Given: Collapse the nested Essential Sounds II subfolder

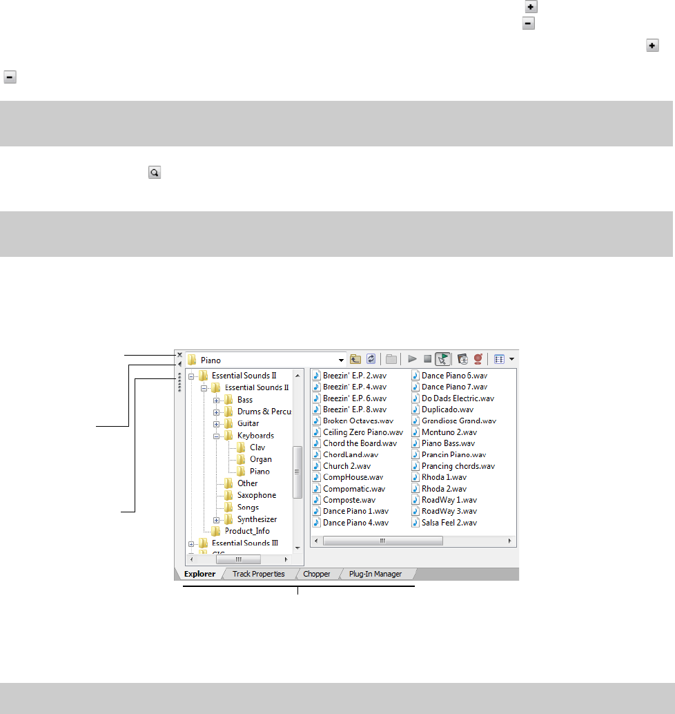Looking at the screenshot, I should pos(204,389).
